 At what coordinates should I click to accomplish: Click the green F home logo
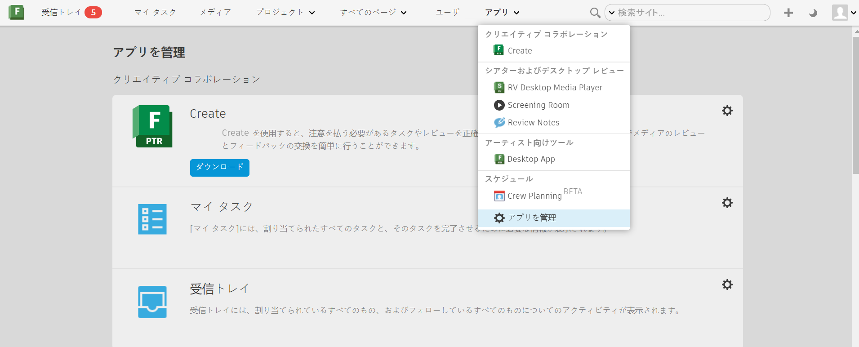(x=17, y=12)
